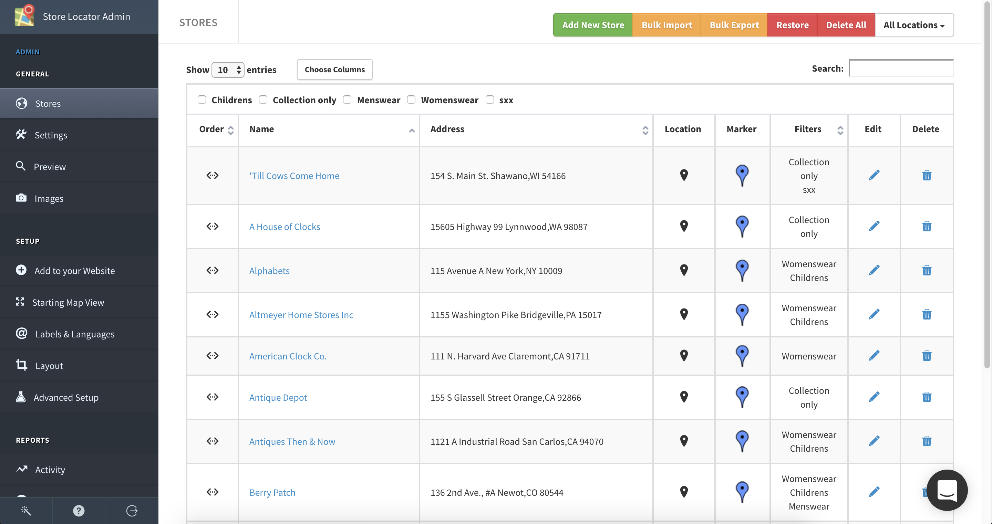Screen dimensions: 992x524
Task: Click the blue map pin marker for Berry Patch
Action: coord(741,492)
